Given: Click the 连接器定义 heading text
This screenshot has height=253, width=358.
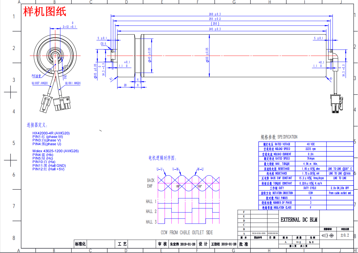Looking at the screenshot, I should 37,125.
